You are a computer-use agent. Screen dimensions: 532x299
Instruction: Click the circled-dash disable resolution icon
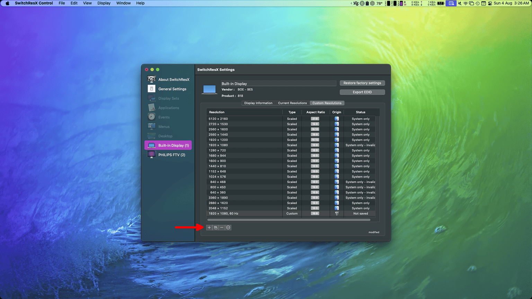[228, 227]
